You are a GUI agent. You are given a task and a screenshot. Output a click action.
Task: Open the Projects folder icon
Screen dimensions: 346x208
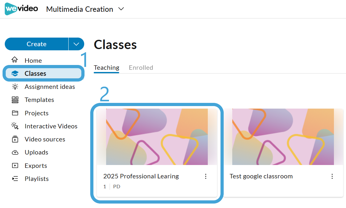[x=15, y=113]
